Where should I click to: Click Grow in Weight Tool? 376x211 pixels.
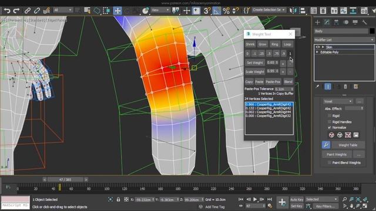(x=263, y=45)
